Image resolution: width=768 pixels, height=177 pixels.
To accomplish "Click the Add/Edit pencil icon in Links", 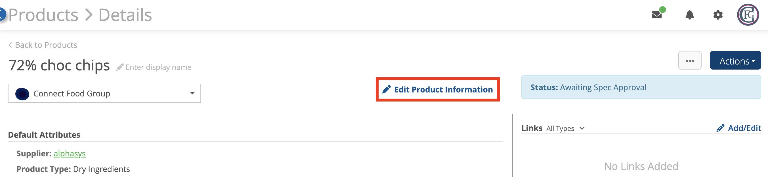I will (720, 128).
